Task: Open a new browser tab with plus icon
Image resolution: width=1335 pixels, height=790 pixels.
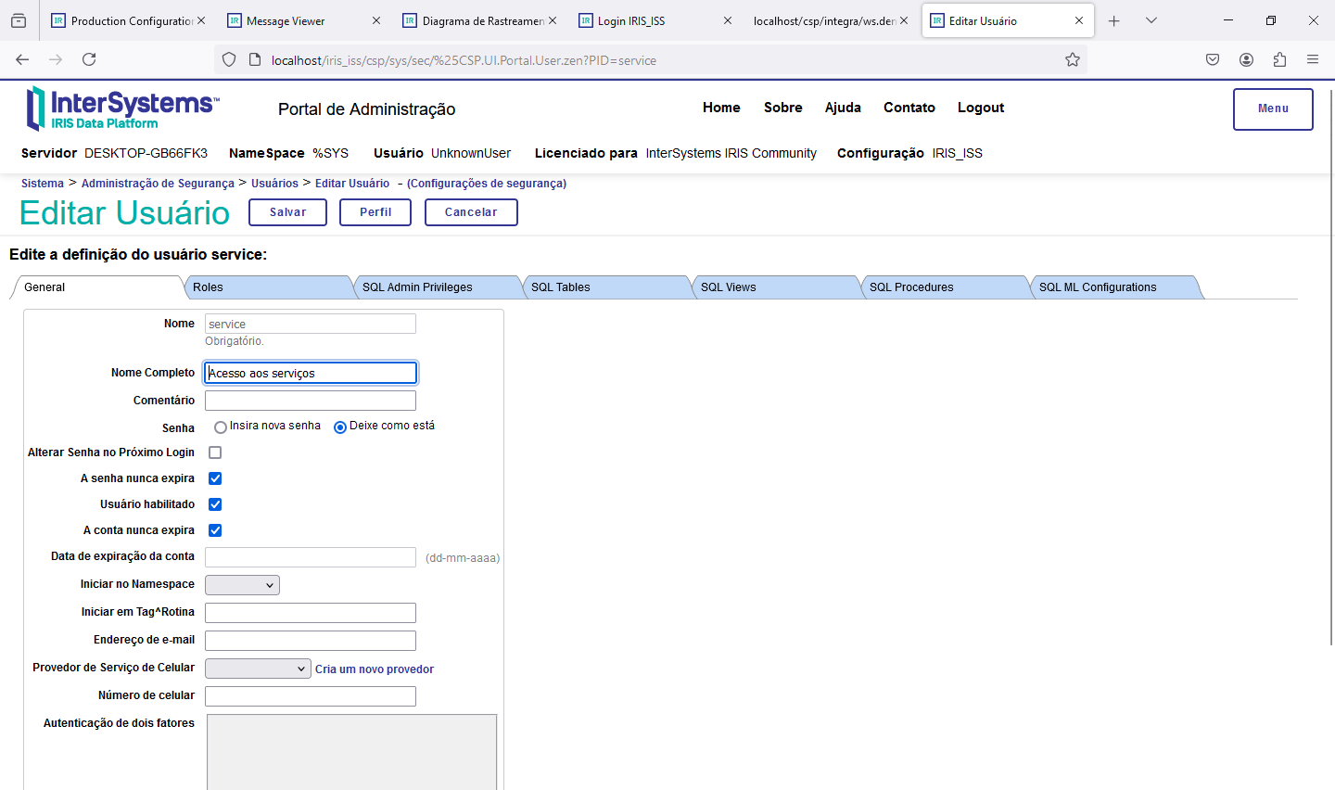Action: (x=1114, y=20)
